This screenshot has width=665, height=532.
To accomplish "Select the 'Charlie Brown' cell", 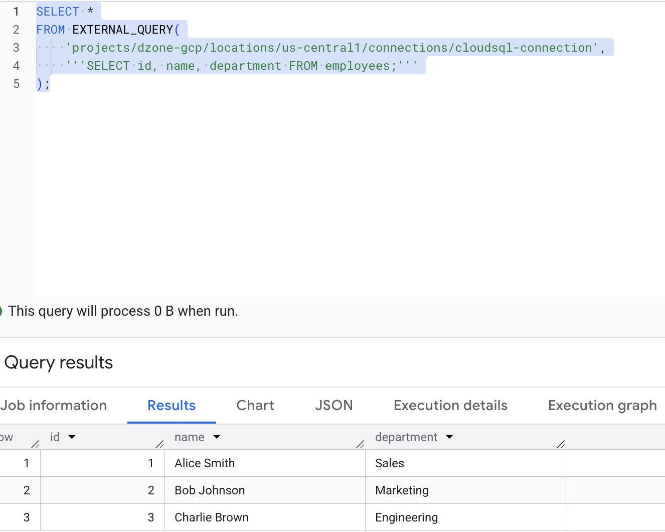I will point(265,517).
